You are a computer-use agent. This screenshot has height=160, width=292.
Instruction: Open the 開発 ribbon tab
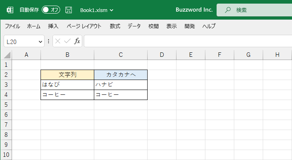(x=190, y=26)
